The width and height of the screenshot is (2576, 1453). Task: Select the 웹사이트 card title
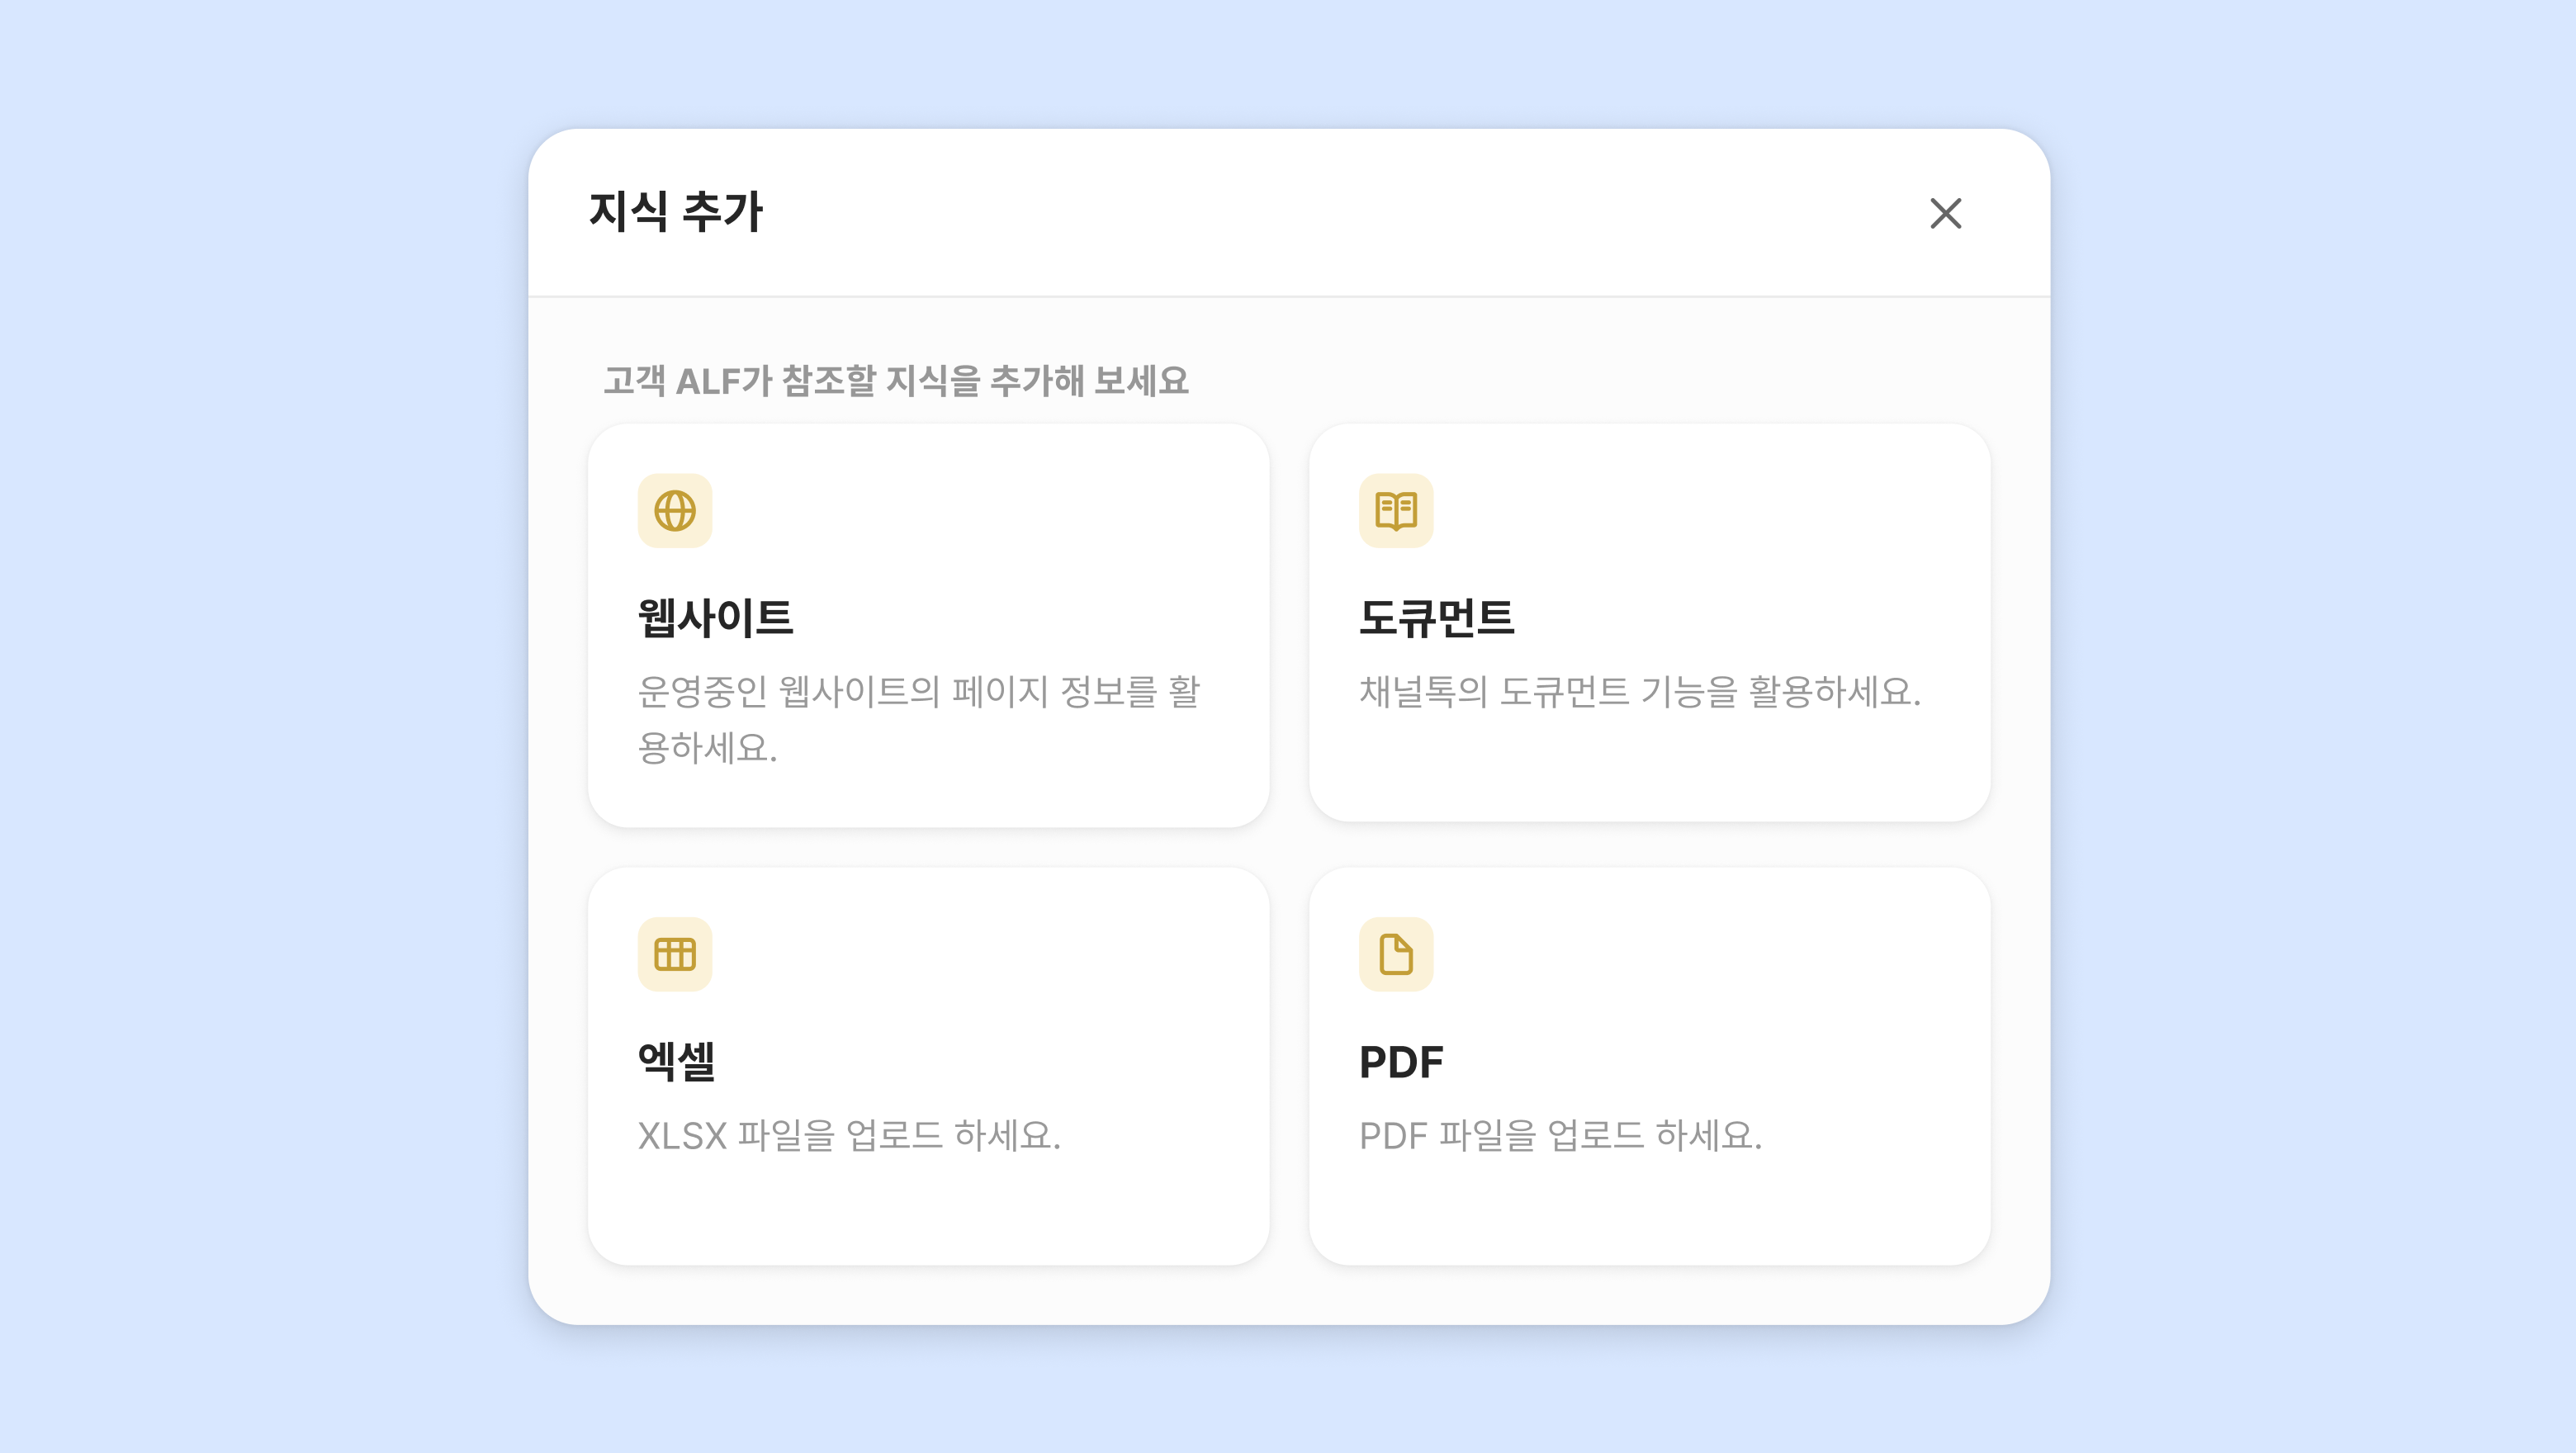tap(716, 617)
